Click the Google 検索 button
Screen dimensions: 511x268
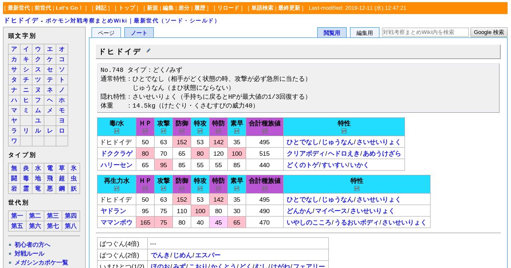click(489, 32)
